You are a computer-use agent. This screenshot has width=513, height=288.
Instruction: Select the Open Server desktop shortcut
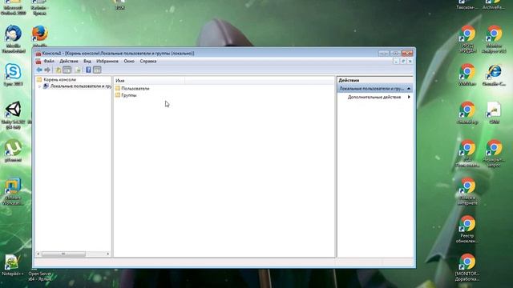pos(40,275)
